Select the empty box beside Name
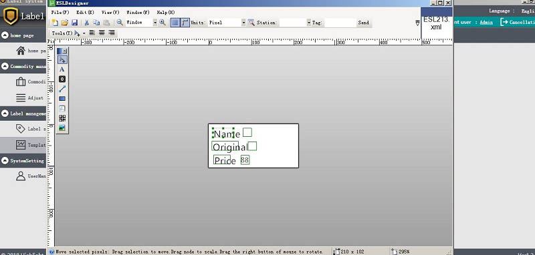Image resolution: width=535 pixels, height=255 pixels. click(x=247, y=132)
